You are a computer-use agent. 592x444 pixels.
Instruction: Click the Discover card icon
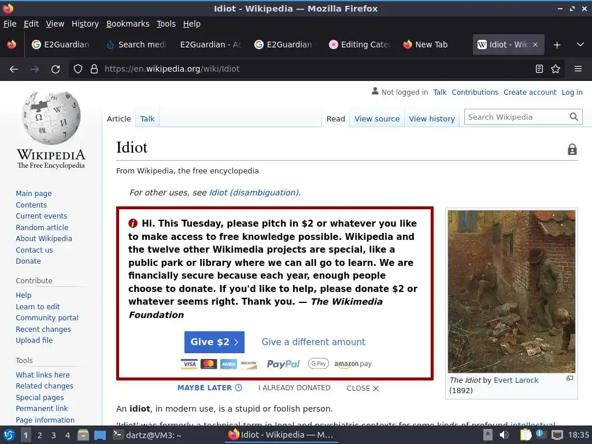tap(249, 364)
